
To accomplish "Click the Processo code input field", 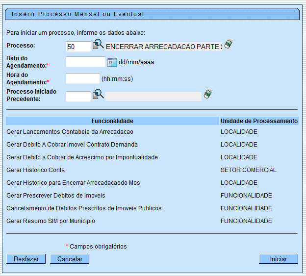I will 78,47.
